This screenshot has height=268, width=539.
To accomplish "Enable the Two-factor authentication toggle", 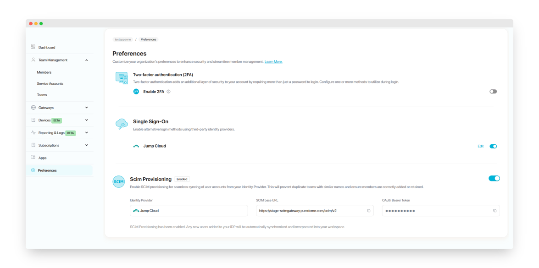I will coord(493,91).
